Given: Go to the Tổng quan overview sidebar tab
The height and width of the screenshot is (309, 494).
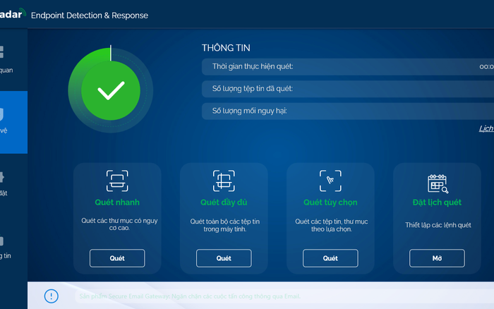Looking at the screenshot, I should 7,59.
